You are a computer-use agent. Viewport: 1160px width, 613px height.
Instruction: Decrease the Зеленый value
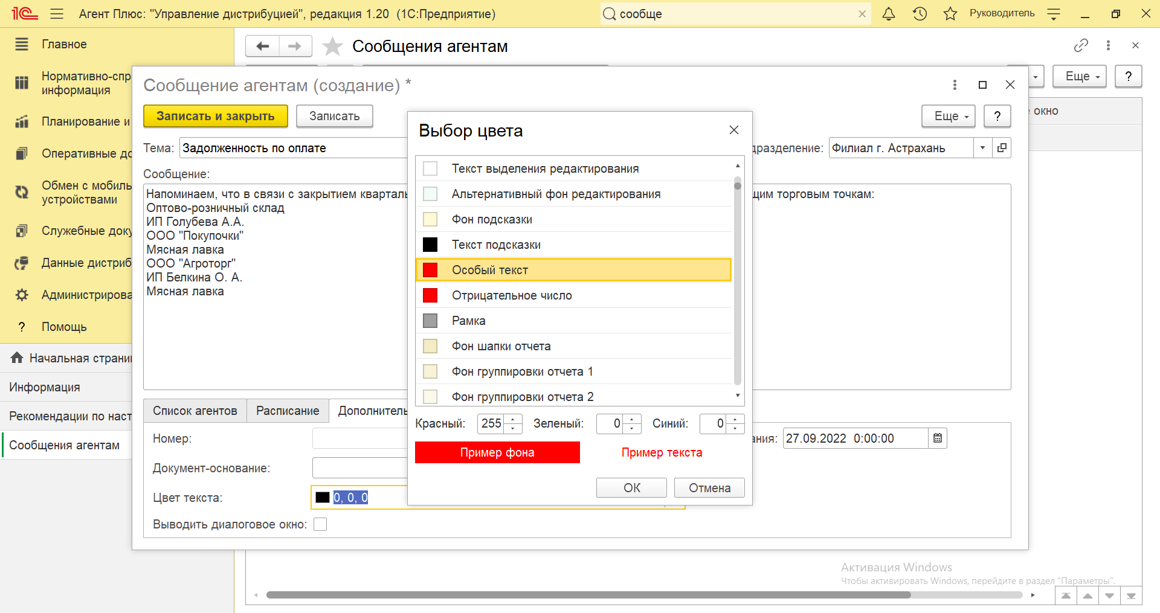632,428
